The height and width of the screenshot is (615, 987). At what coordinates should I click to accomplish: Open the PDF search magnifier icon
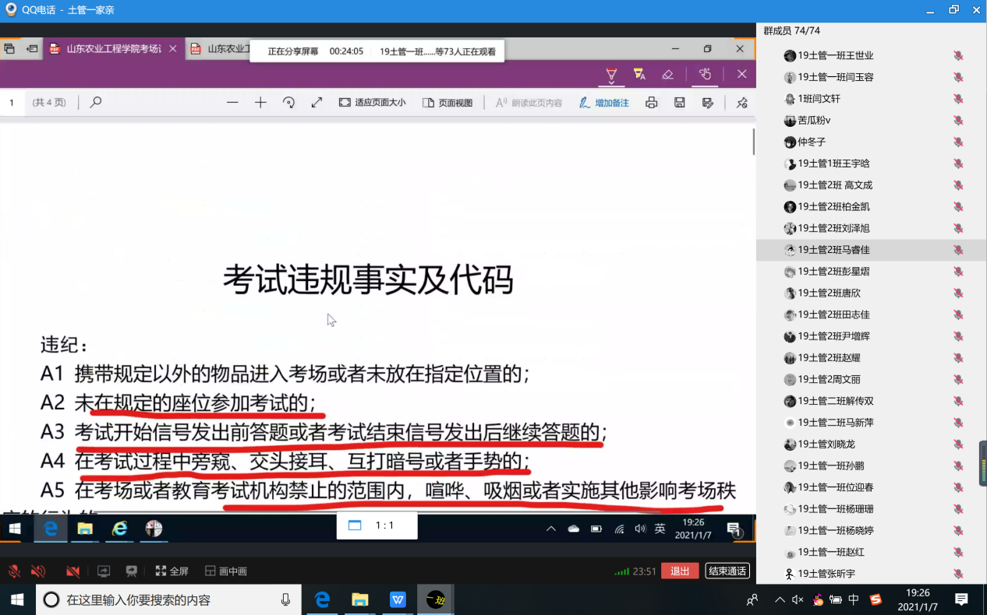click(96, 103)
